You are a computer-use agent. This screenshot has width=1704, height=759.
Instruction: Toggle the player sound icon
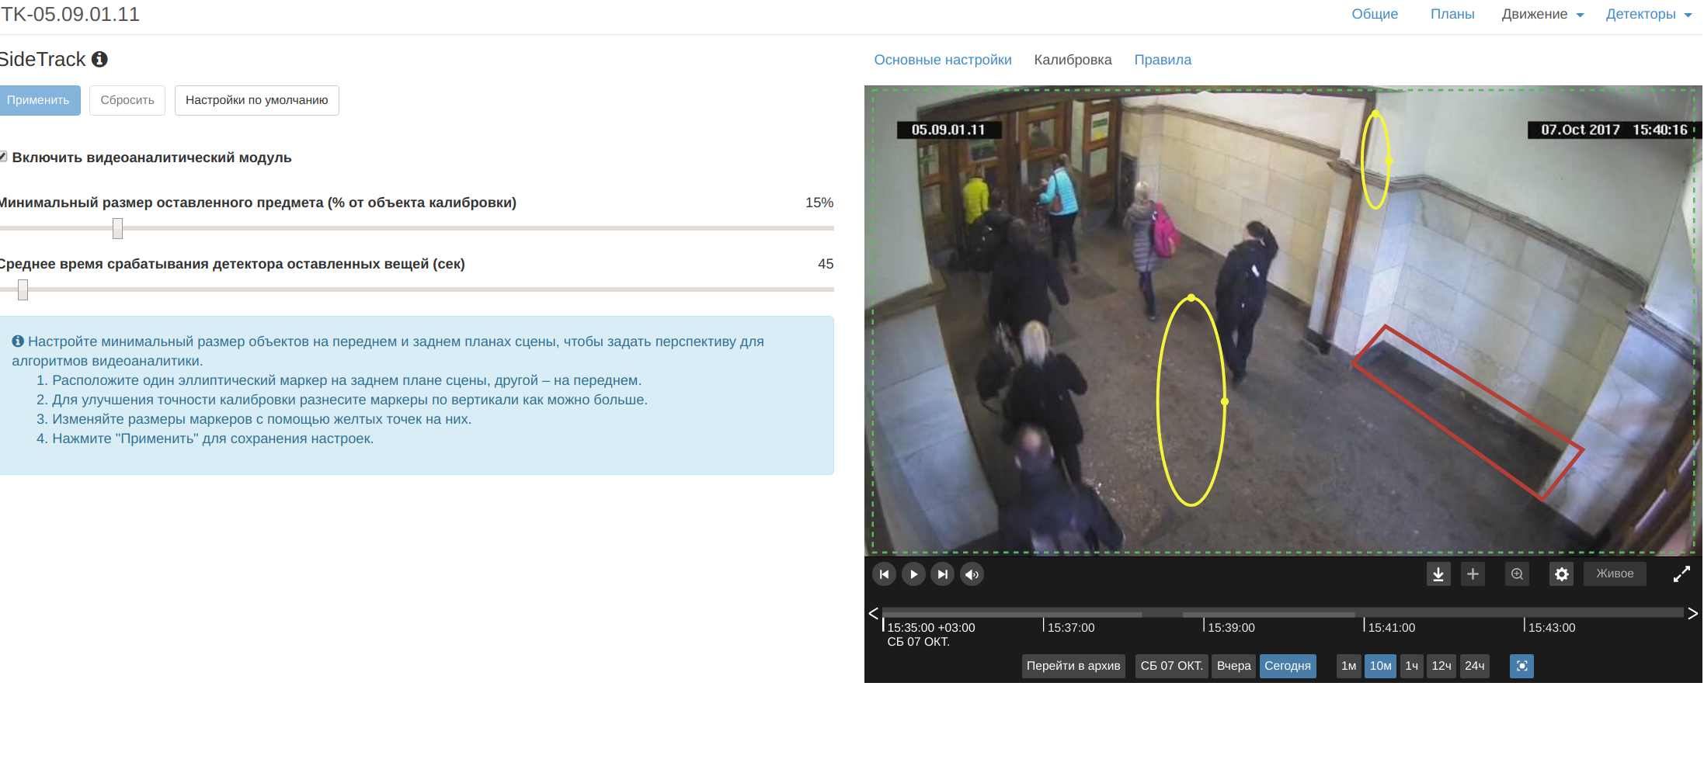click(x=972, y=574)
